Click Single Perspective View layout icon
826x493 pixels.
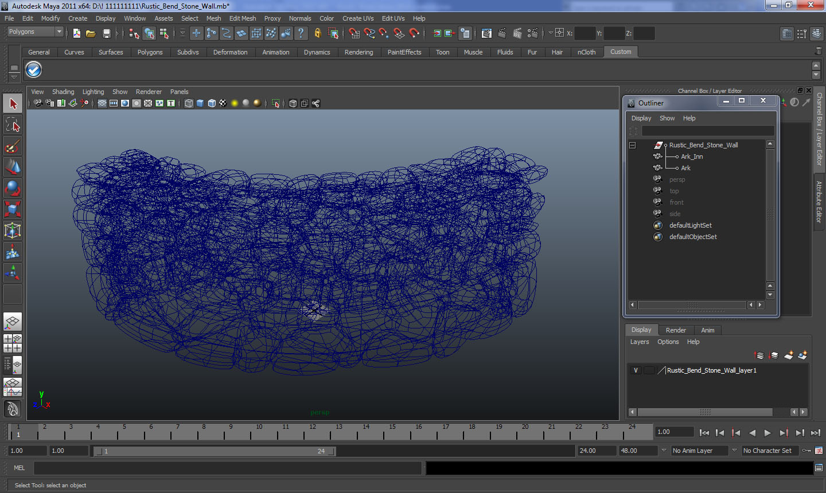(x=13, y=322)
